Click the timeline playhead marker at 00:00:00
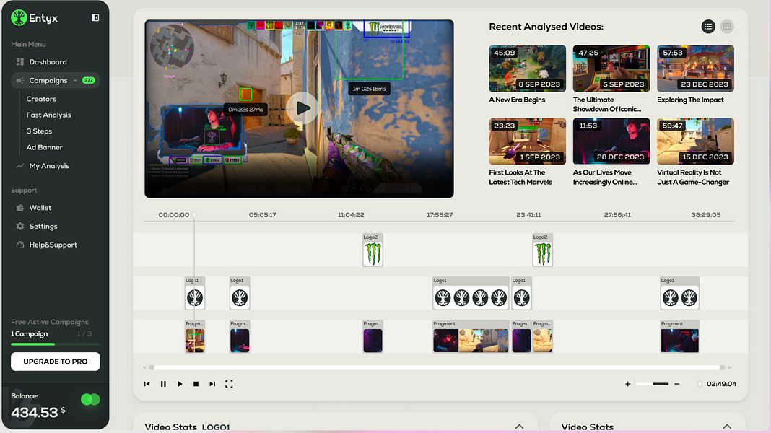Image resolution: width=771 pixels, height=433 pixels. pyautogui.click(x=194, y=215)
